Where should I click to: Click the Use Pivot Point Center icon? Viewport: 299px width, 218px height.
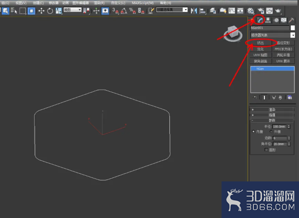pyautogui.click(x=86, y=11)
